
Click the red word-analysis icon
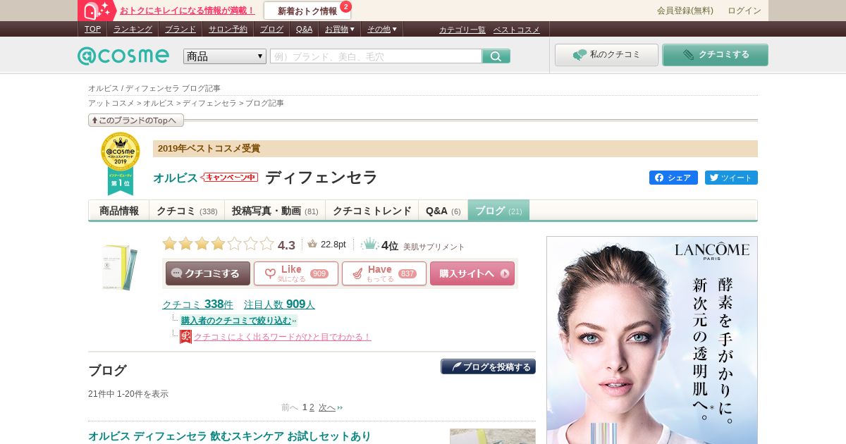click(185, 337)
